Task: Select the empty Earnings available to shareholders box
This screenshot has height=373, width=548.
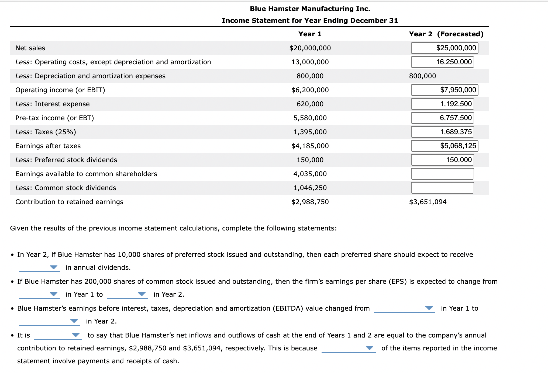Action: click(442, 174)
